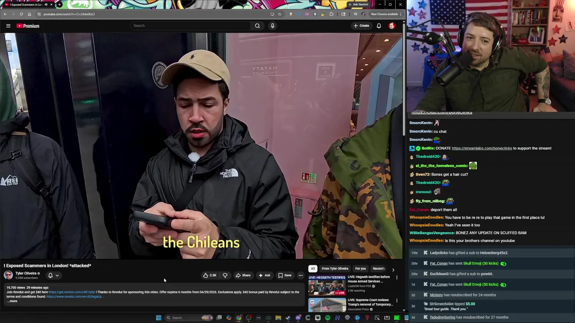
Task: Click the YouTube search magnifier button
Action: 257,26
